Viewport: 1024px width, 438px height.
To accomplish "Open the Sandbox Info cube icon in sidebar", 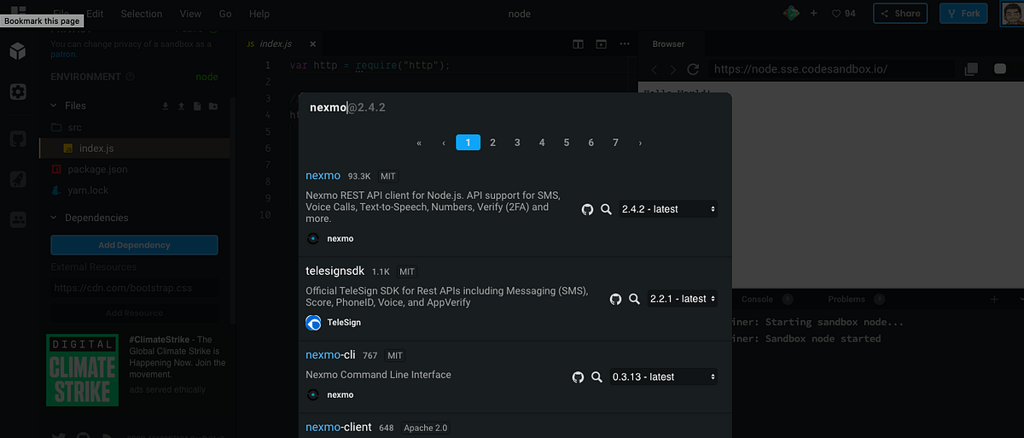I will (x=18, y=51).
